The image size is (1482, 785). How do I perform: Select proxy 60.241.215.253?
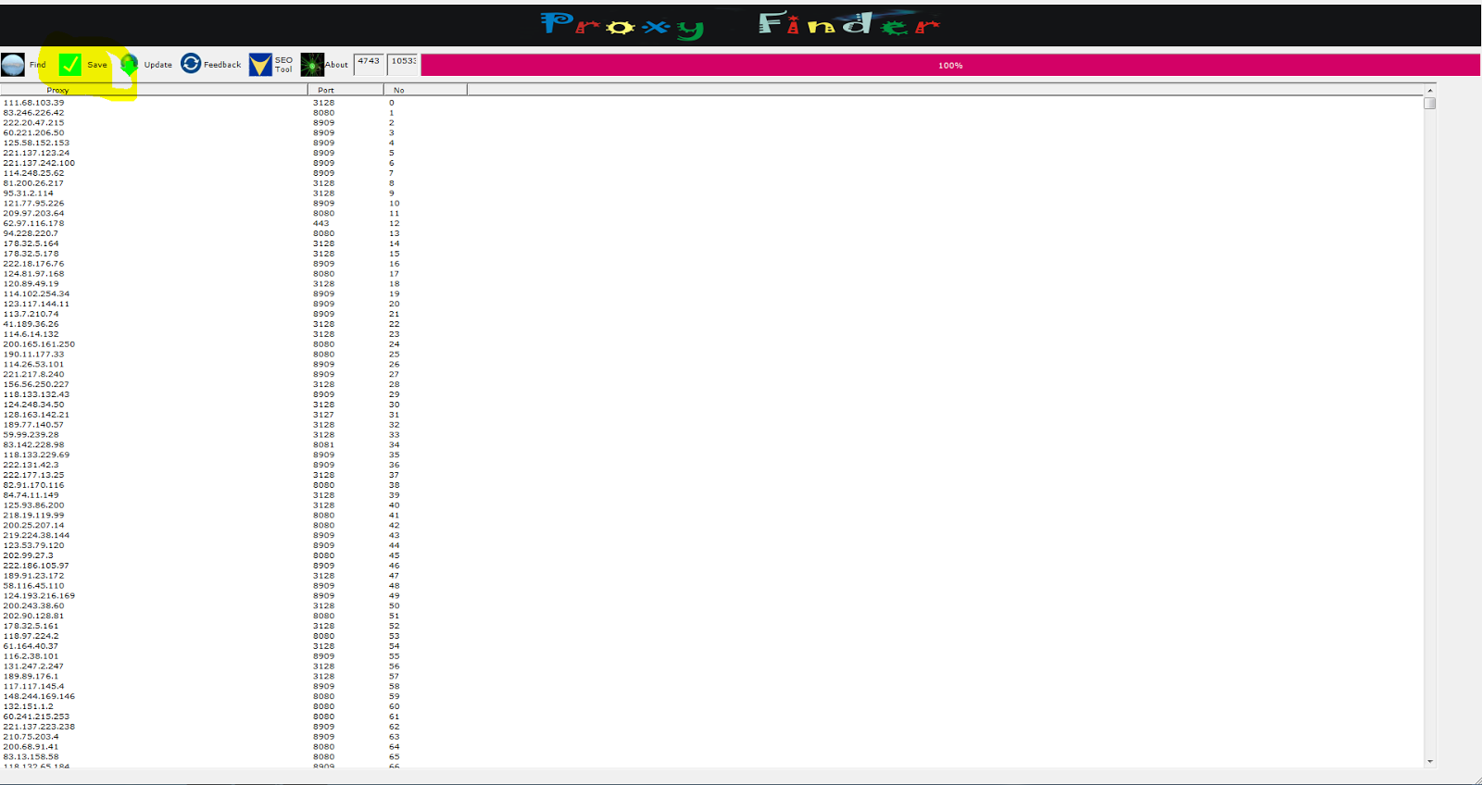click(x=36, y=716)
